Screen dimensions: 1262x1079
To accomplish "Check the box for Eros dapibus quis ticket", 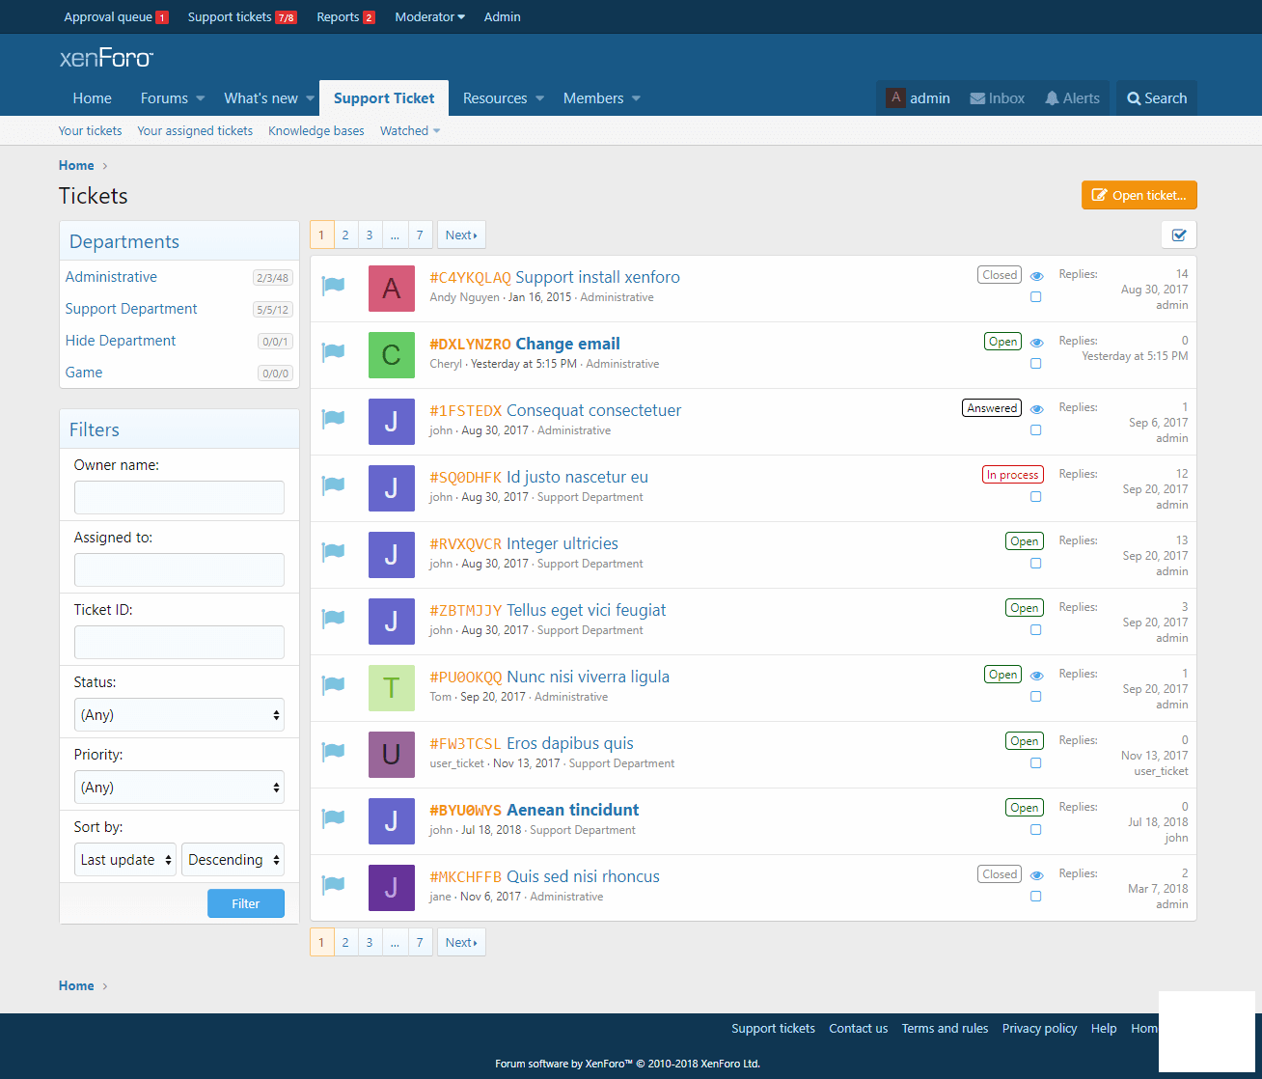I will click(x=1036, y=763).
